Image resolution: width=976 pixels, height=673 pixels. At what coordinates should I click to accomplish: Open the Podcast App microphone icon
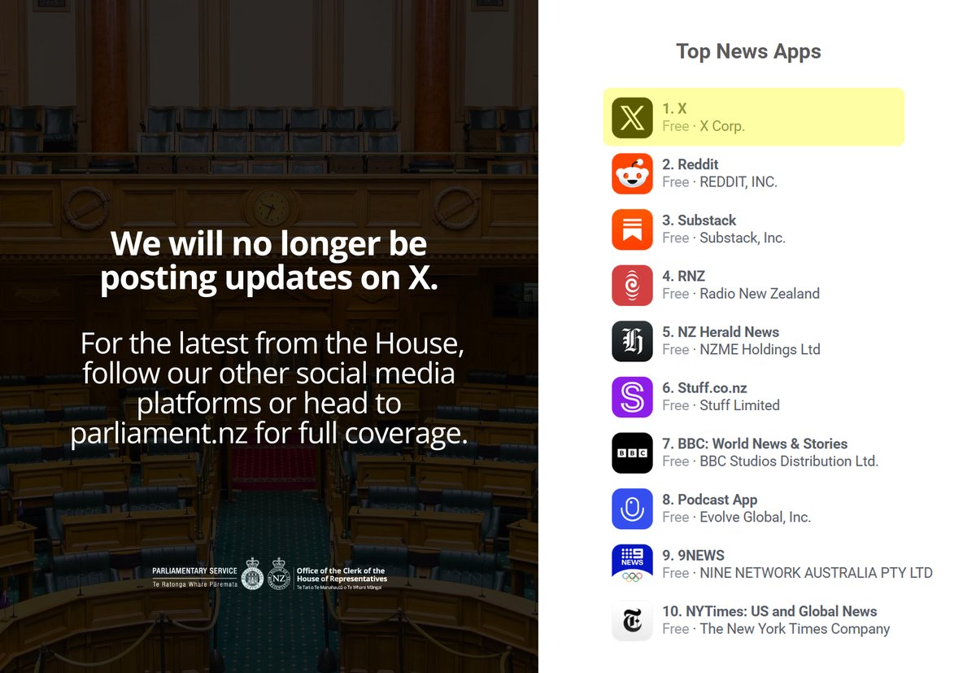pos(632,509)
